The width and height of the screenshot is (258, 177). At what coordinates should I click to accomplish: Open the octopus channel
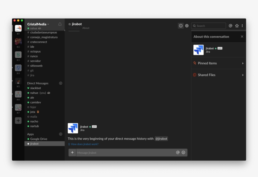[x=35, y=51]
